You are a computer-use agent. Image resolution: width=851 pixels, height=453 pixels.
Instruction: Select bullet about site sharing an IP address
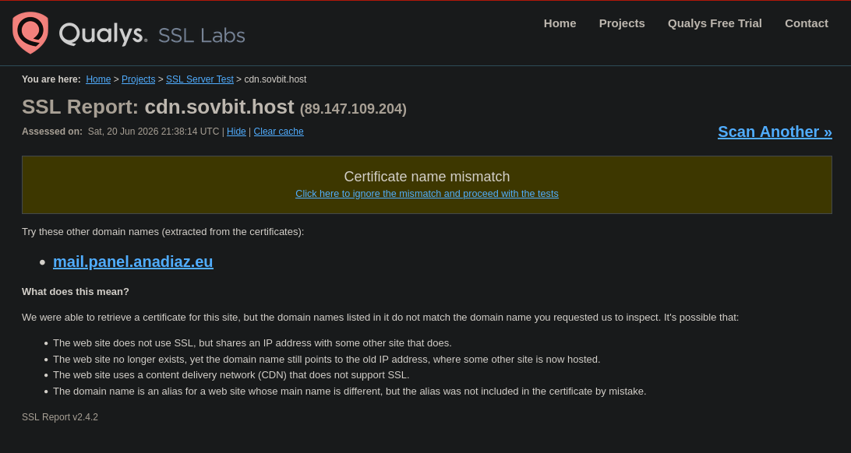pyautogui.click(x=252, y=343)
